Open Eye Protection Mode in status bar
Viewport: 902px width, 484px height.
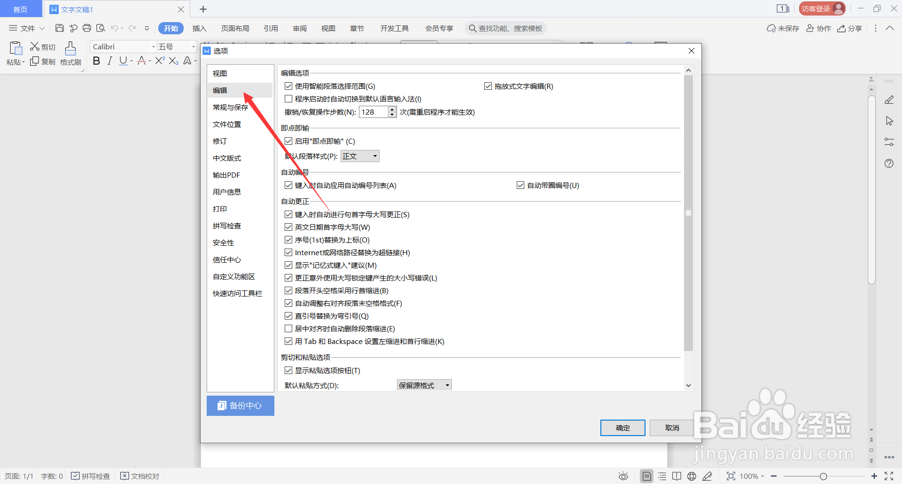click(623, 476)
